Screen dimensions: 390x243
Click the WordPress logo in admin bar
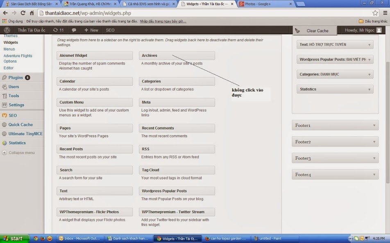coord(7,30)
